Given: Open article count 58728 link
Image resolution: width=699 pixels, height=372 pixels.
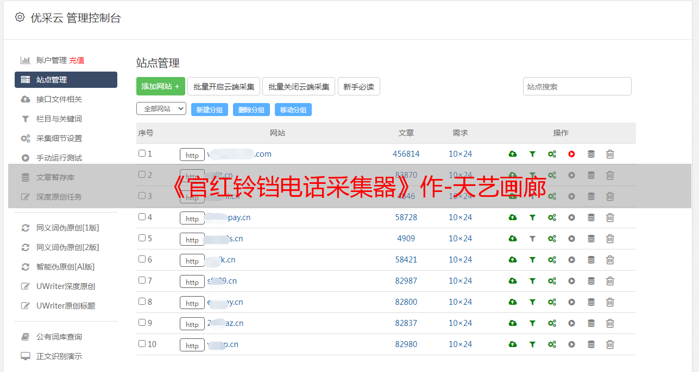Looking at the screenshot, I should 406,217.
